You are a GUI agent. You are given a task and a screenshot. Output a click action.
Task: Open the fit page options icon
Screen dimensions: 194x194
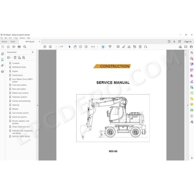point(103,47)
